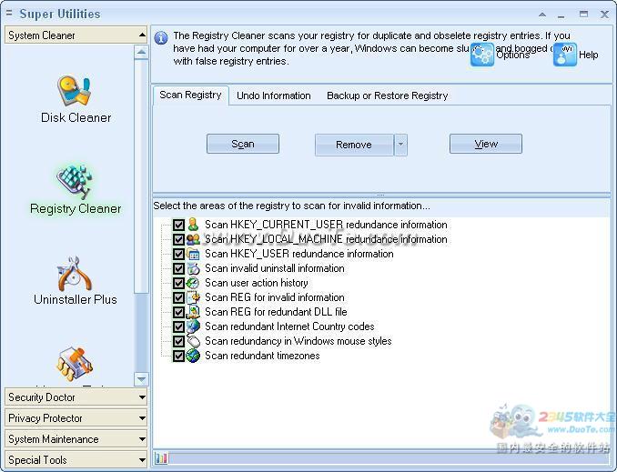Click the blue info icon beside description
Screen dimensions: 617x472
(161, 38)
